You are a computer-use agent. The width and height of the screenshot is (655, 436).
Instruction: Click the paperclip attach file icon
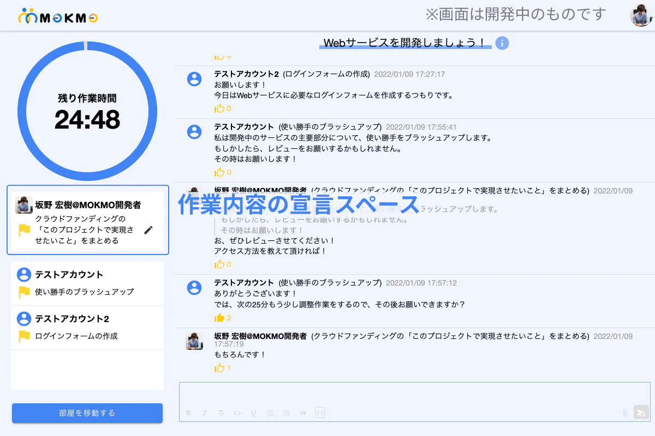tap(625, 413)
